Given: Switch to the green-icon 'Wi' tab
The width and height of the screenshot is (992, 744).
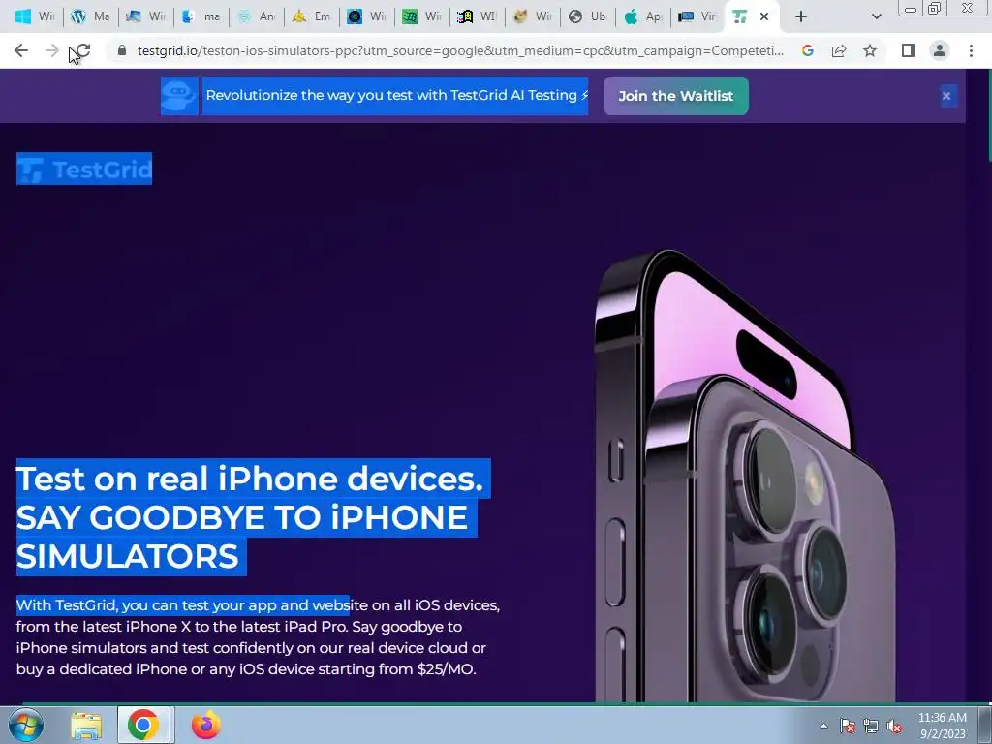Looking at the screenshot, I should [422, 17].
